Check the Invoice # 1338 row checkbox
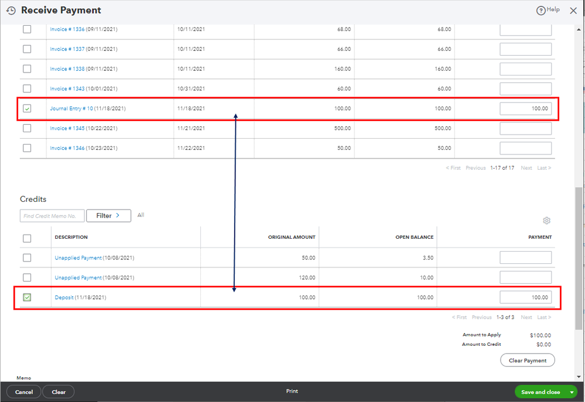Image resolution: width=585 pixels, height=402 pixels. 27,68
